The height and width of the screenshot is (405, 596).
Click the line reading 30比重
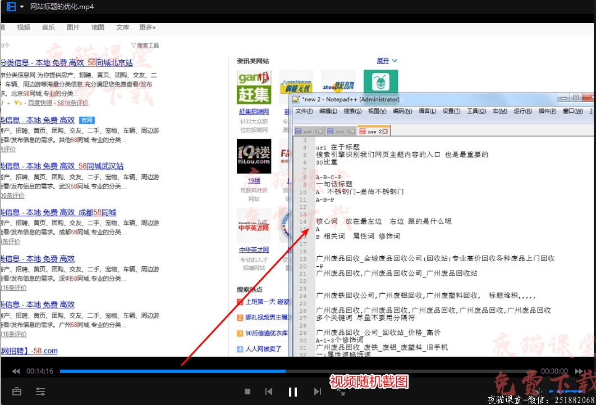(327, 162)
